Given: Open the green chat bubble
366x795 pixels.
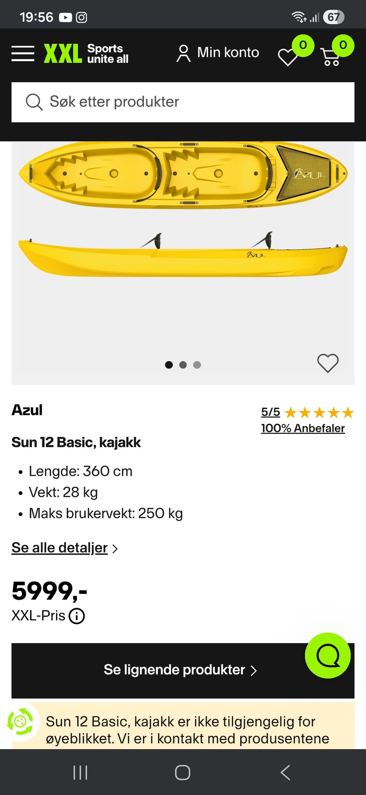Looking at the screenshot, I should (327, 655).
